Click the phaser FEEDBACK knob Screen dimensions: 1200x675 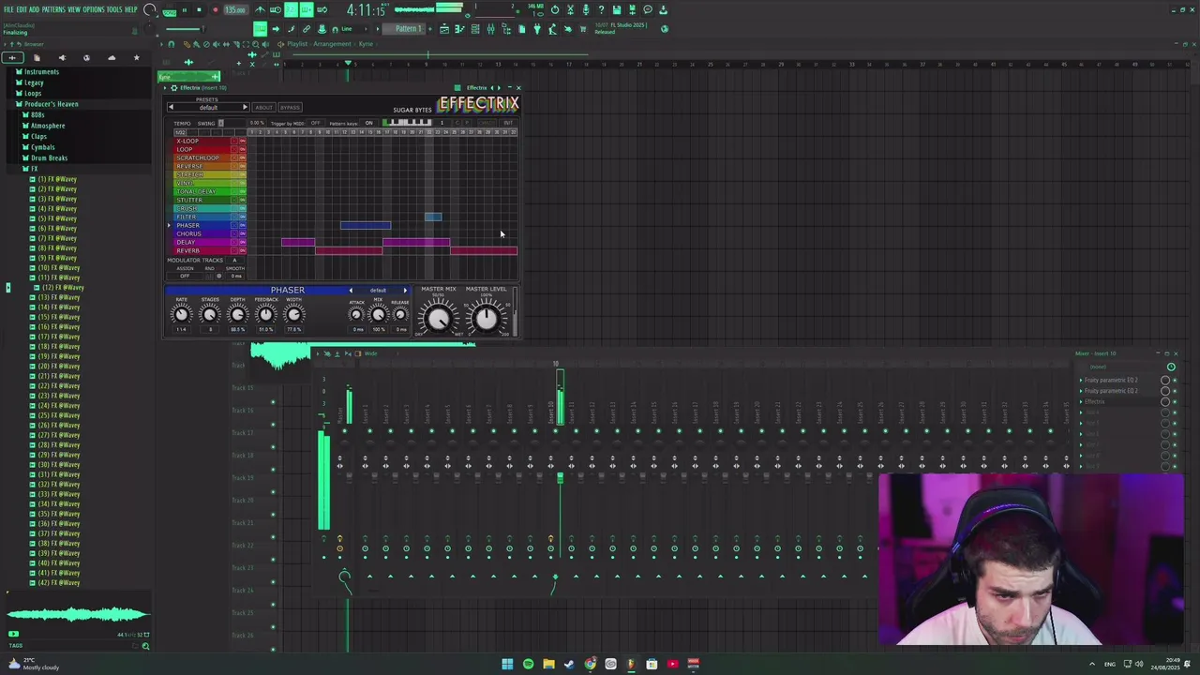point(265,315)
